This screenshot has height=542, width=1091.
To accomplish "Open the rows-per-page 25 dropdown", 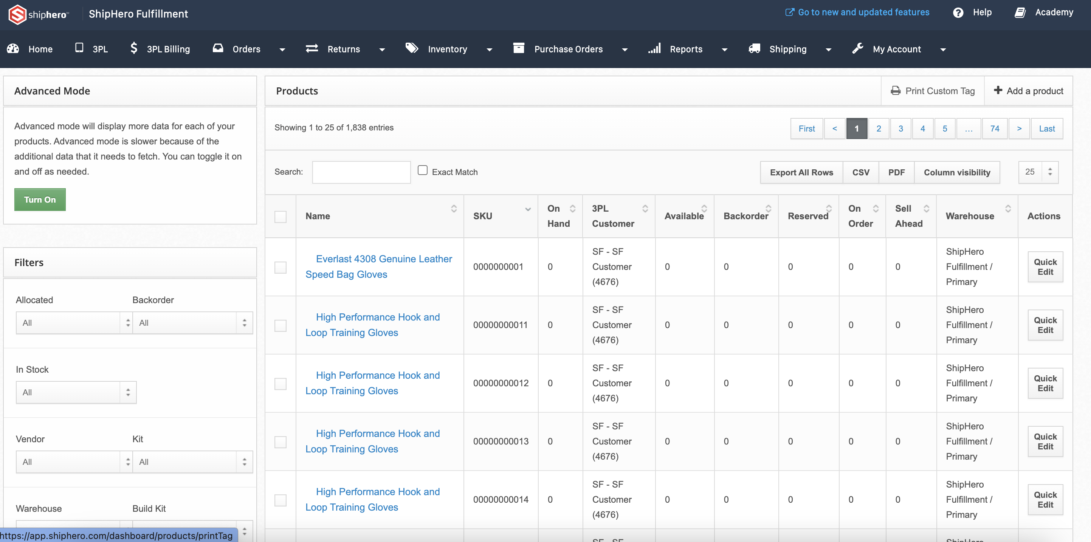I will point(1038,172).
